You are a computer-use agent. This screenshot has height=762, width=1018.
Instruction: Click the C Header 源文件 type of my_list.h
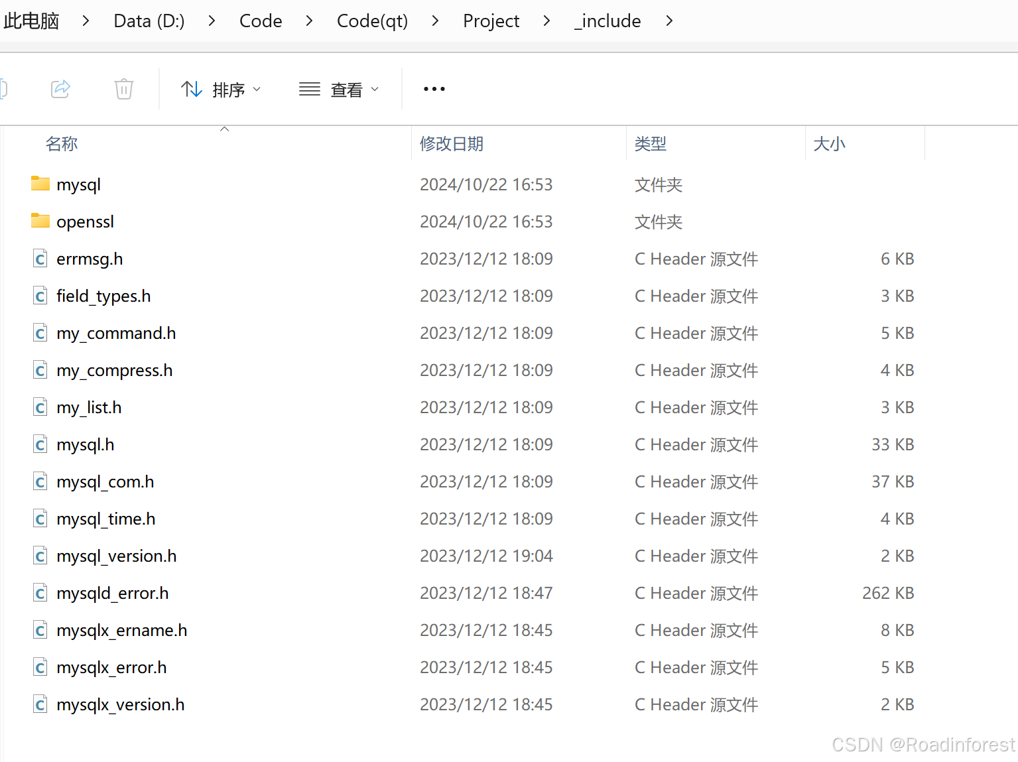click(696, 407)
